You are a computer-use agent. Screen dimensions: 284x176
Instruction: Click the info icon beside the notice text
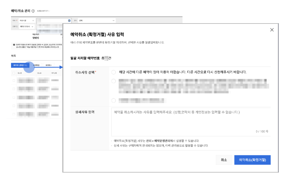13,45
